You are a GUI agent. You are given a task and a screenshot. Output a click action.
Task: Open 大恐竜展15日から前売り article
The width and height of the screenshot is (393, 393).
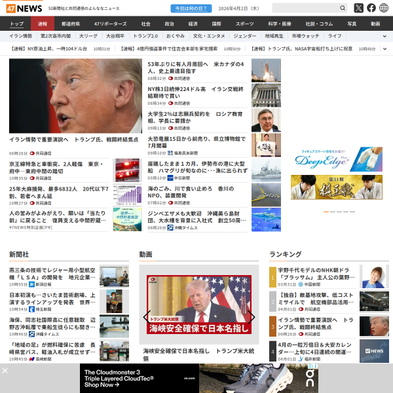point(196,142)
